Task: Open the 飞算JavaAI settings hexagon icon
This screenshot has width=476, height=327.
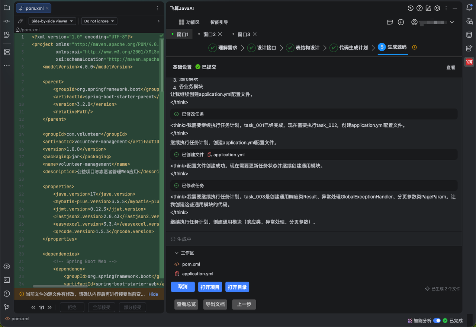Action: pyautogui.click(x=437, y=8)
